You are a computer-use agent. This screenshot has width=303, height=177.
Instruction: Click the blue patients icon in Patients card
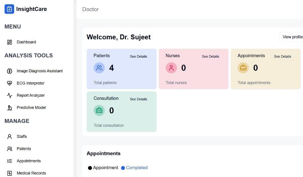[x=99, y=68]
